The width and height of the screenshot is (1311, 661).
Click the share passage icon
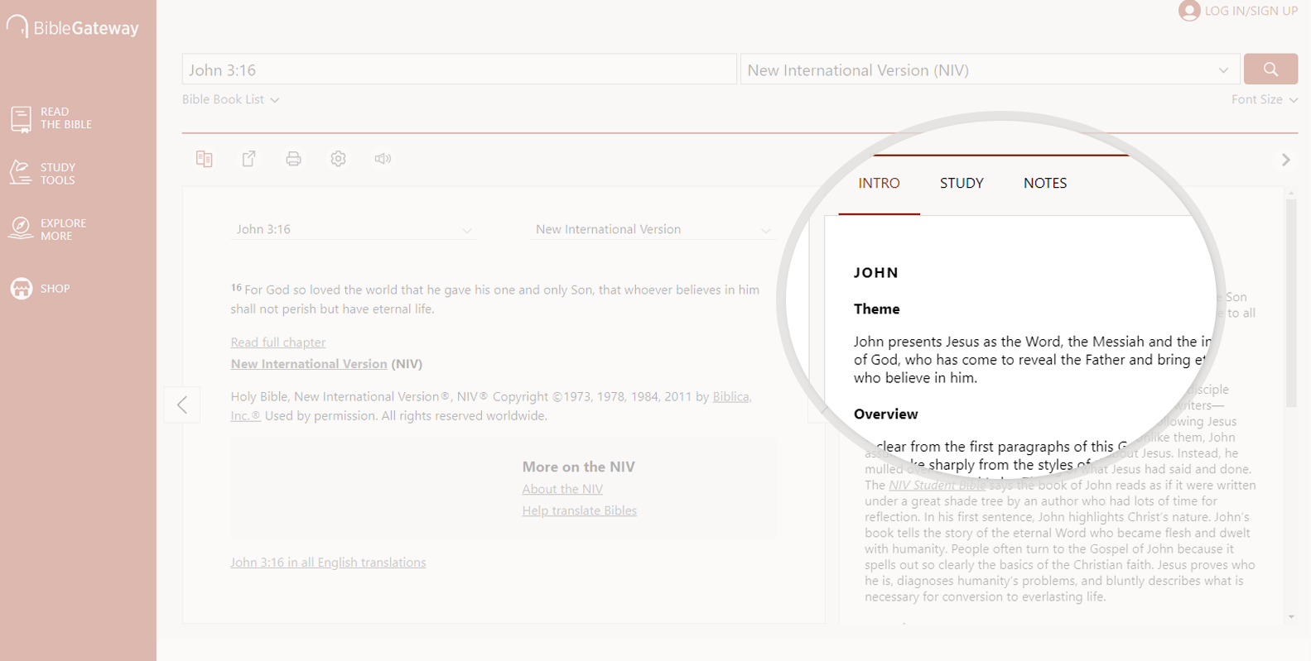tap(248, 159)
